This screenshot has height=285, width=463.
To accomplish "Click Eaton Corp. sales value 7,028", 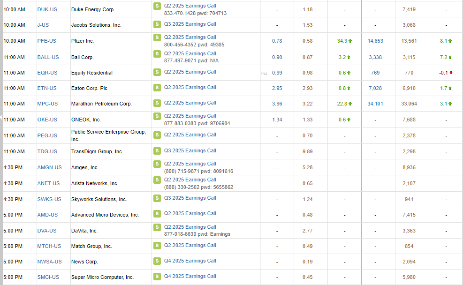I will pyautogui.click(x=375, y=88).
